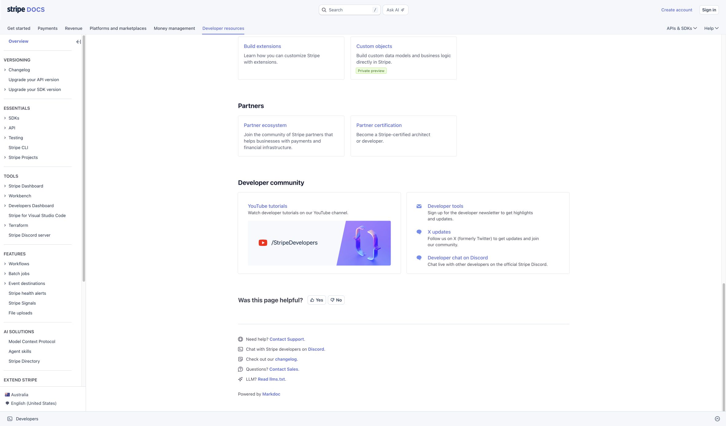Click the Australia flag icon
The width and height of the screenshot is (726, 426).
pyautogui.click(x=7, y=395)
